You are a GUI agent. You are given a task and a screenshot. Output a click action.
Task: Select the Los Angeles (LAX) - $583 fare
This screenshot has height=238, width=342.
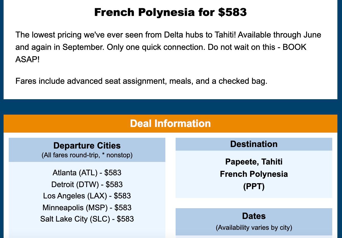coord(87,196)
